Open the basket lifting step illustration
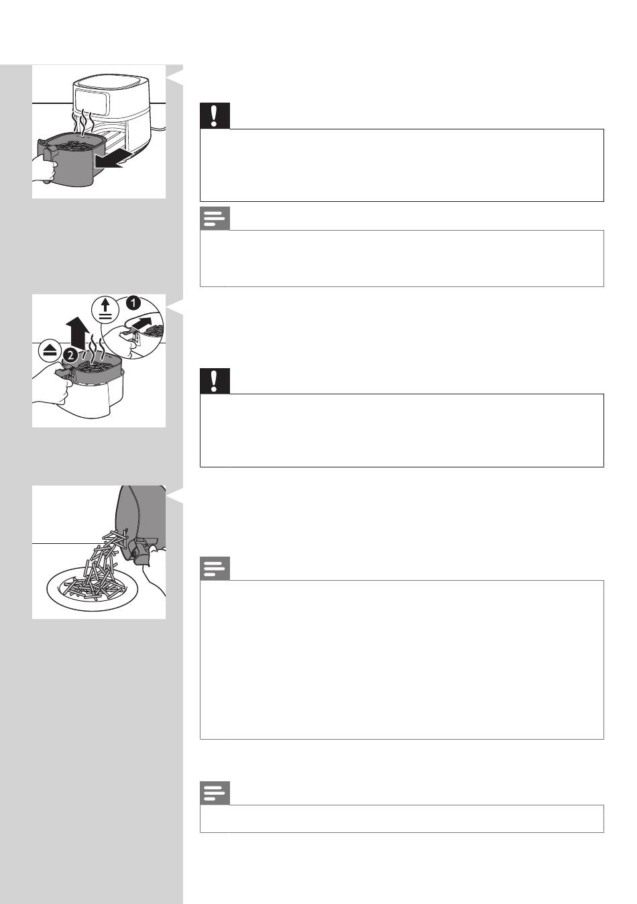The image size is (637, 904). click(99, 361)
